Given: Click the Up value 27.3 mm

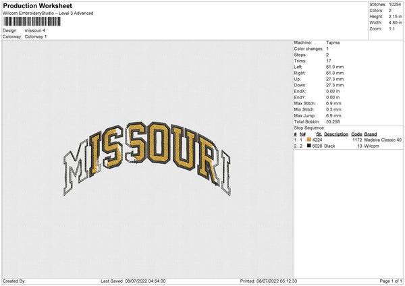Looking at the screenshot, I should 335,79.
